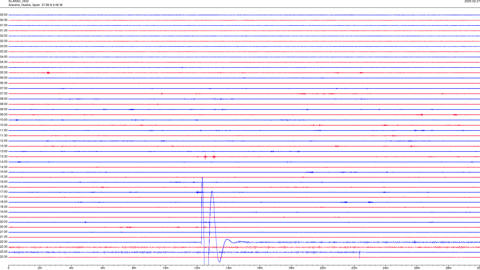This screenshot has width=480, height=270.
Task: Click the 23:00 time row label
Action: (4, 252)
